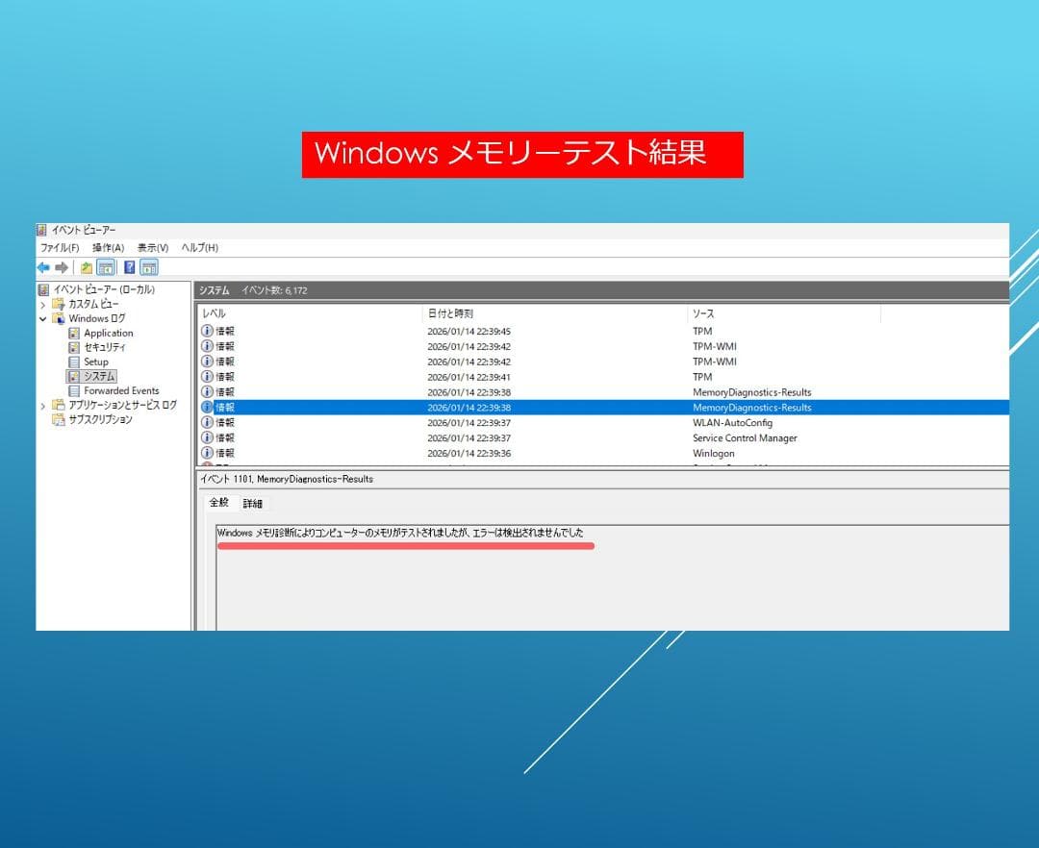Click the show/hide action pane toolbar icon
This screenshot has width=1039, height=848.
(148, 266)
